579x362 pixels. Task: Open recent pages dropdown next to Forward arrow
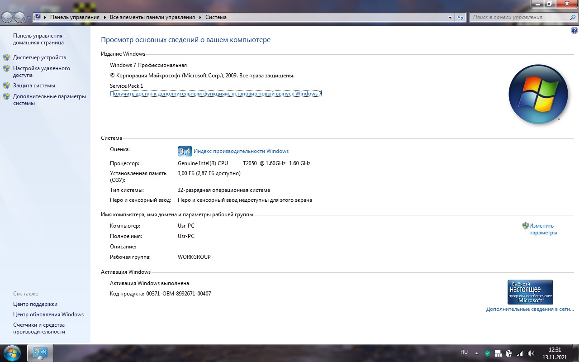(x=28, y=18)
